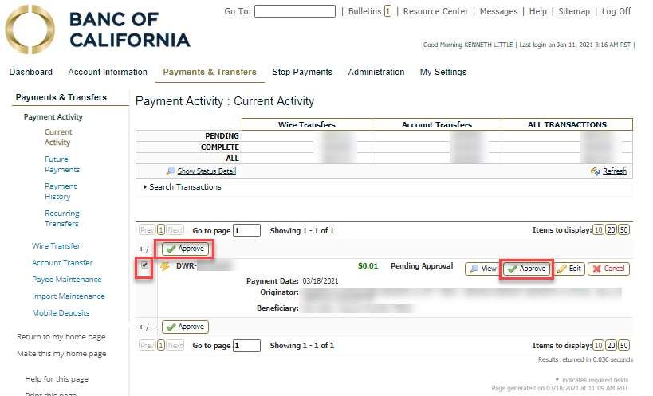Click the $0.01 amount
The width and height of the screenshot is (653, 396).
tap(368, 266)
